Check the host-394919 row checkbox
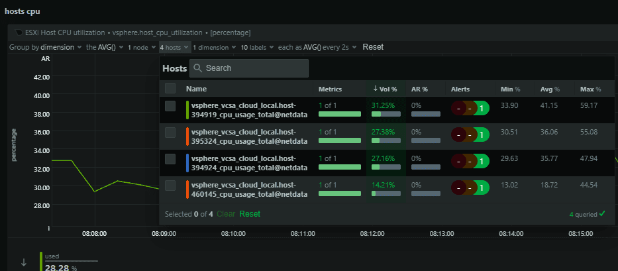 [x=170, y=106]
